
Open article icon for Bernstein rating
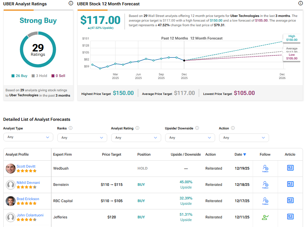pos(290,184)
